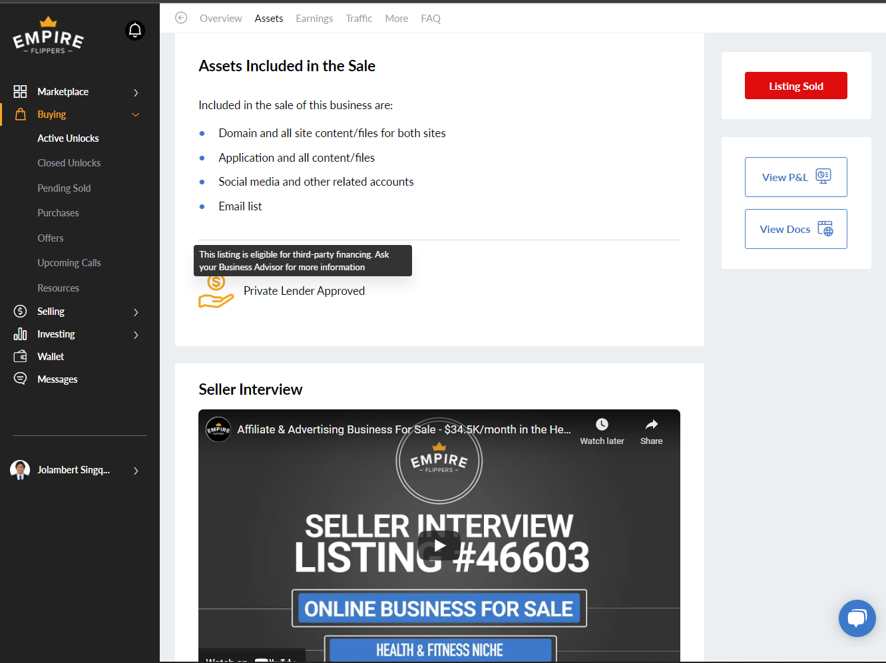Expand the Marketplace menu chevron
886x663 pixels.
[x=136, y=93]
